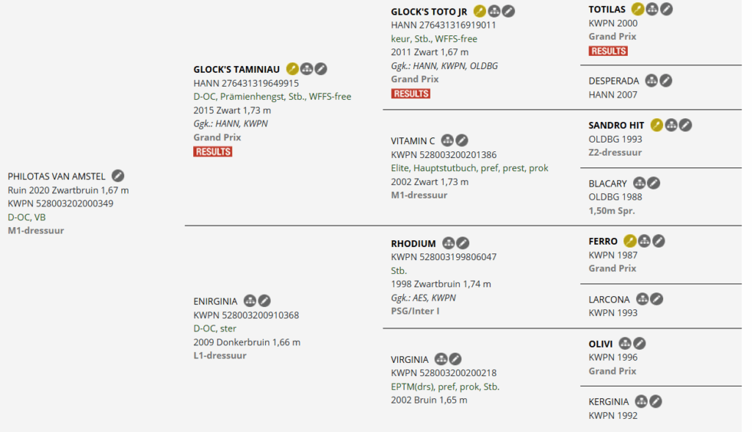752x432 pixels.
Task: Open pedigree tree icon for Blacary
Action: click(640, 183)
